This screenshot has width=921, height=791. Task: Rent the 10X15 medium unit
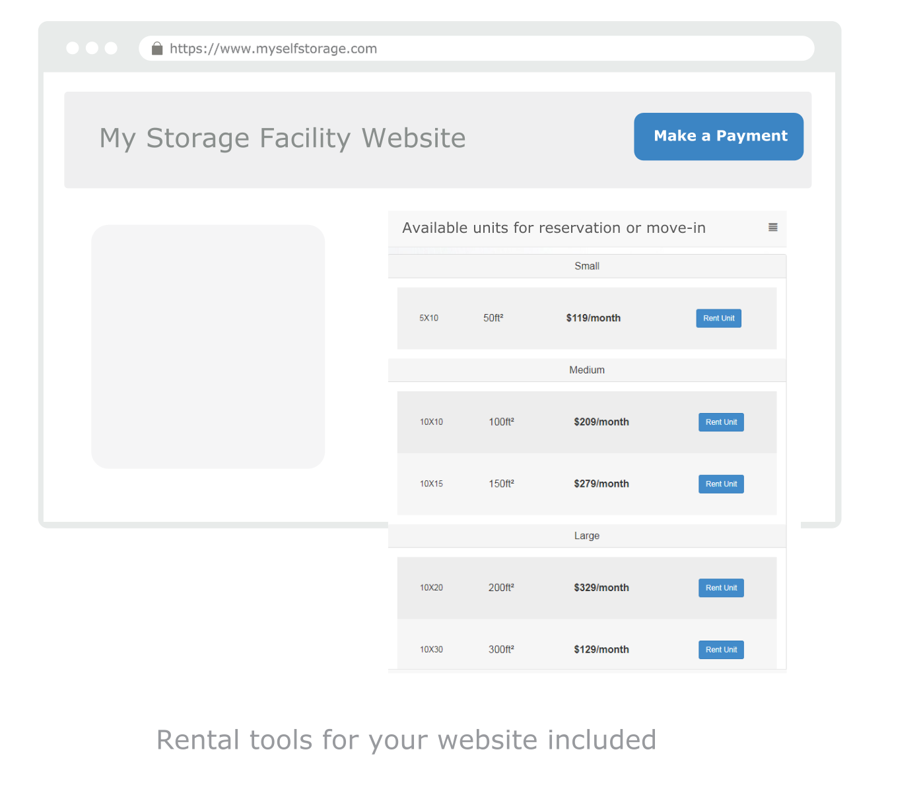(x=721, y=484)
